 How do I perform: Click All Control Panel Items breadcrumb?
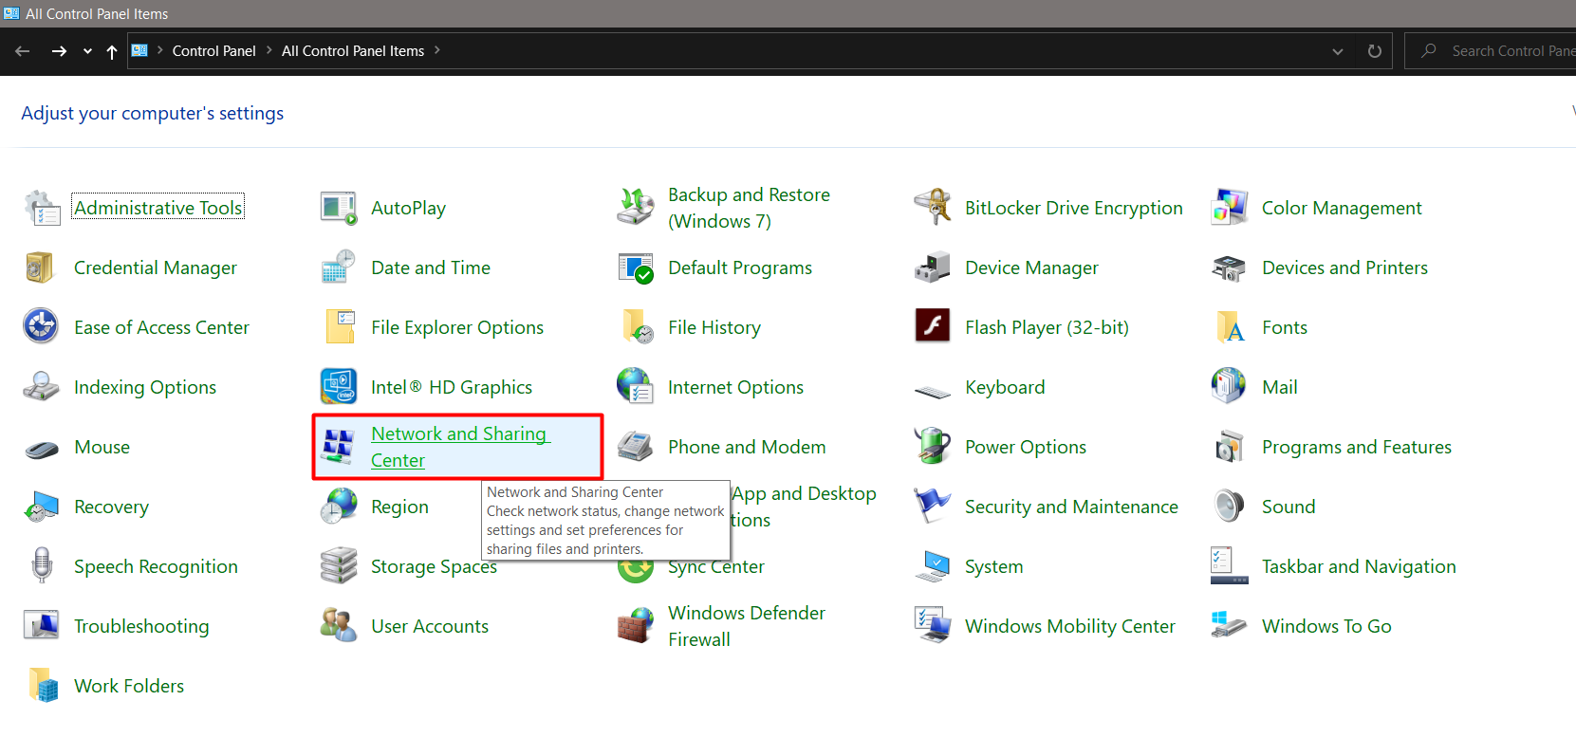click(x=353, y=51)
